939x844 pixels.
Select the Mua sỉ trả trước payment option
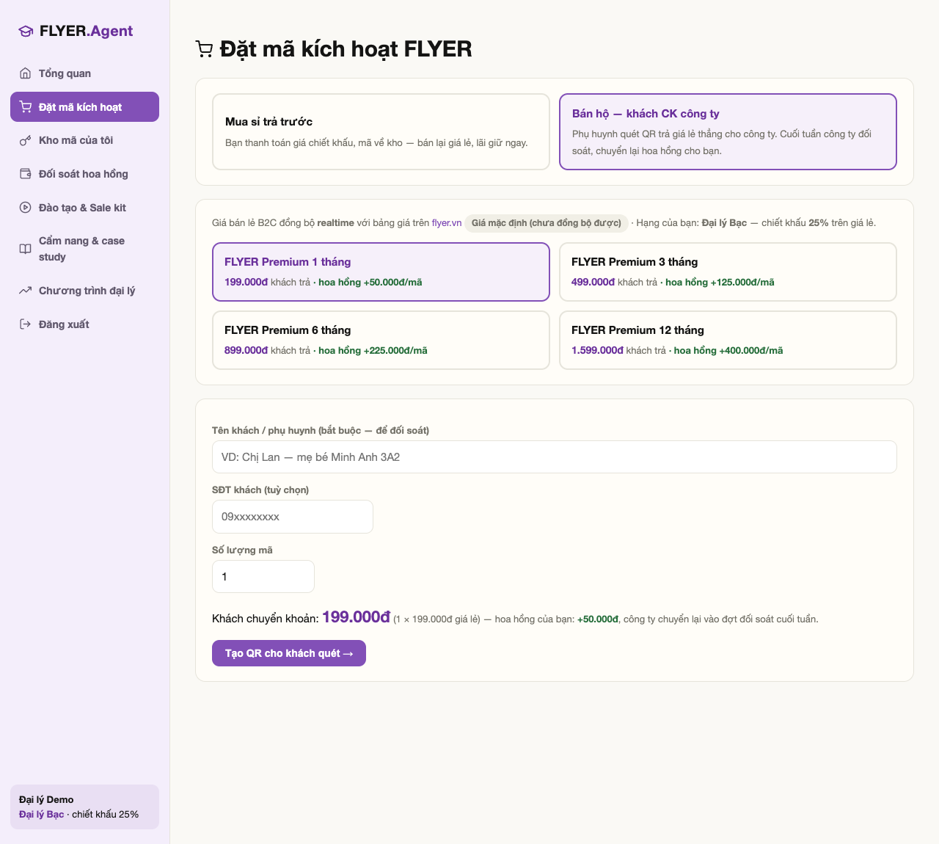click(x=381, y=131)
